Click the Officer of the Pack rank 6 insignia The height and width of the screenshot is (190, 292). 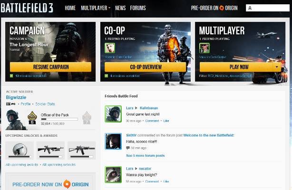[32, 118]
